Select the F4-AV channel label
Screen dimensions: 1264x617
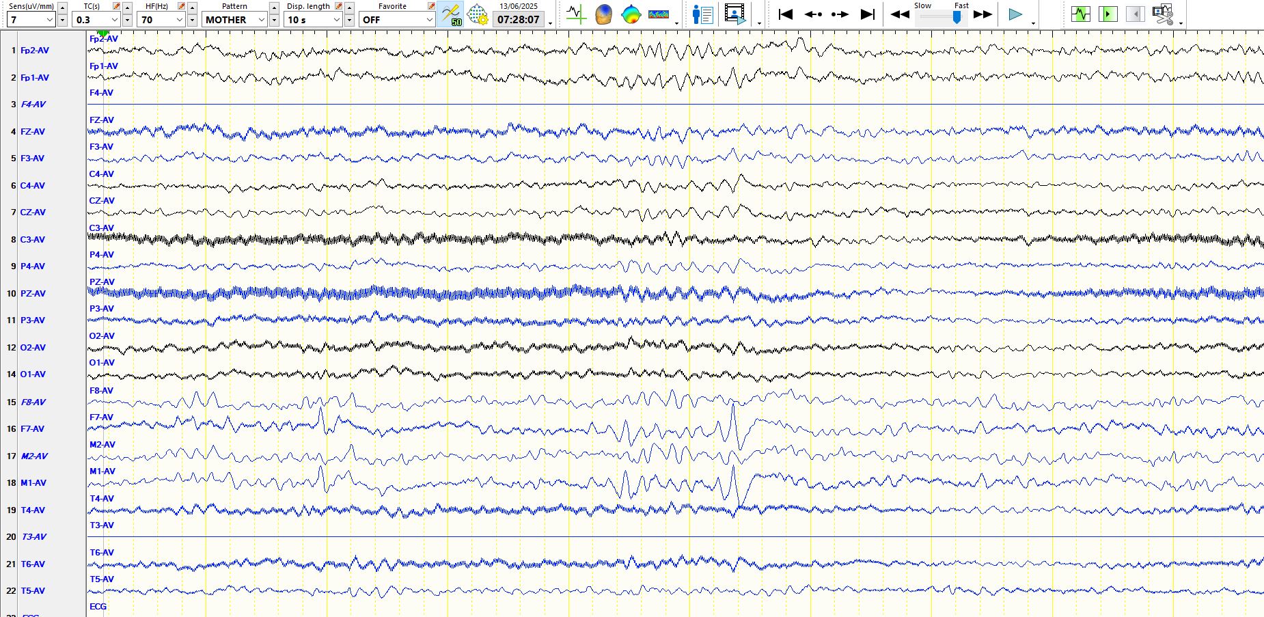[33, 105]
